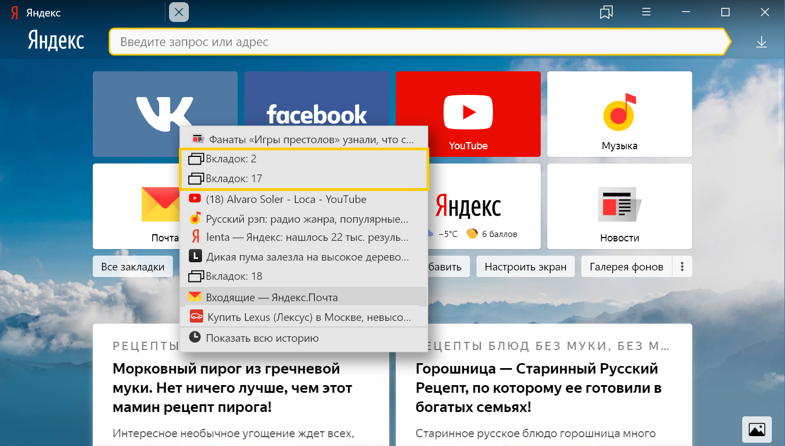
Task: Open Входящие — Яндекс.Почта entry
Action: pyautogui.click(x=304, y=297)
